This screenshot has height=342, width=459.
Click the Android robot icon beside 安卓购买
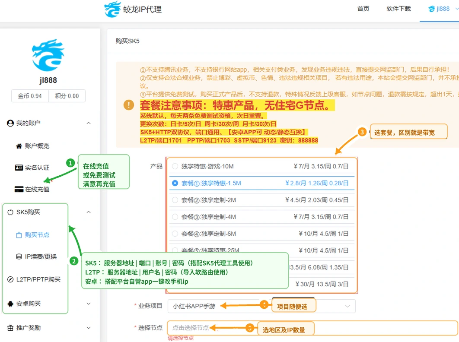pyautogui.click(x=10, y=304)
